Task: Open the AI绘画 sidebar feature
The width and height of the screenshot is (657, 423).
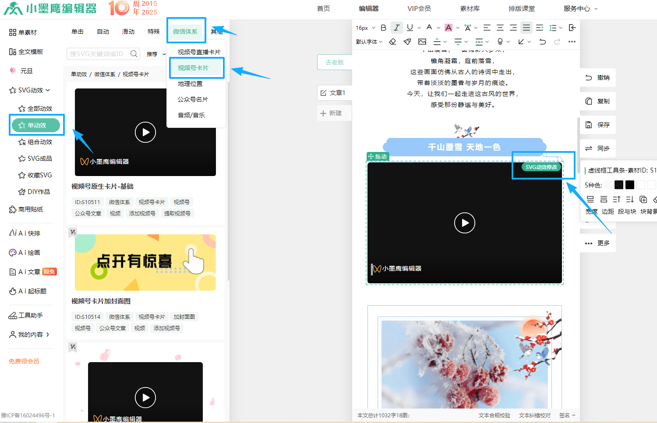Action: click(x=29, y=252)
